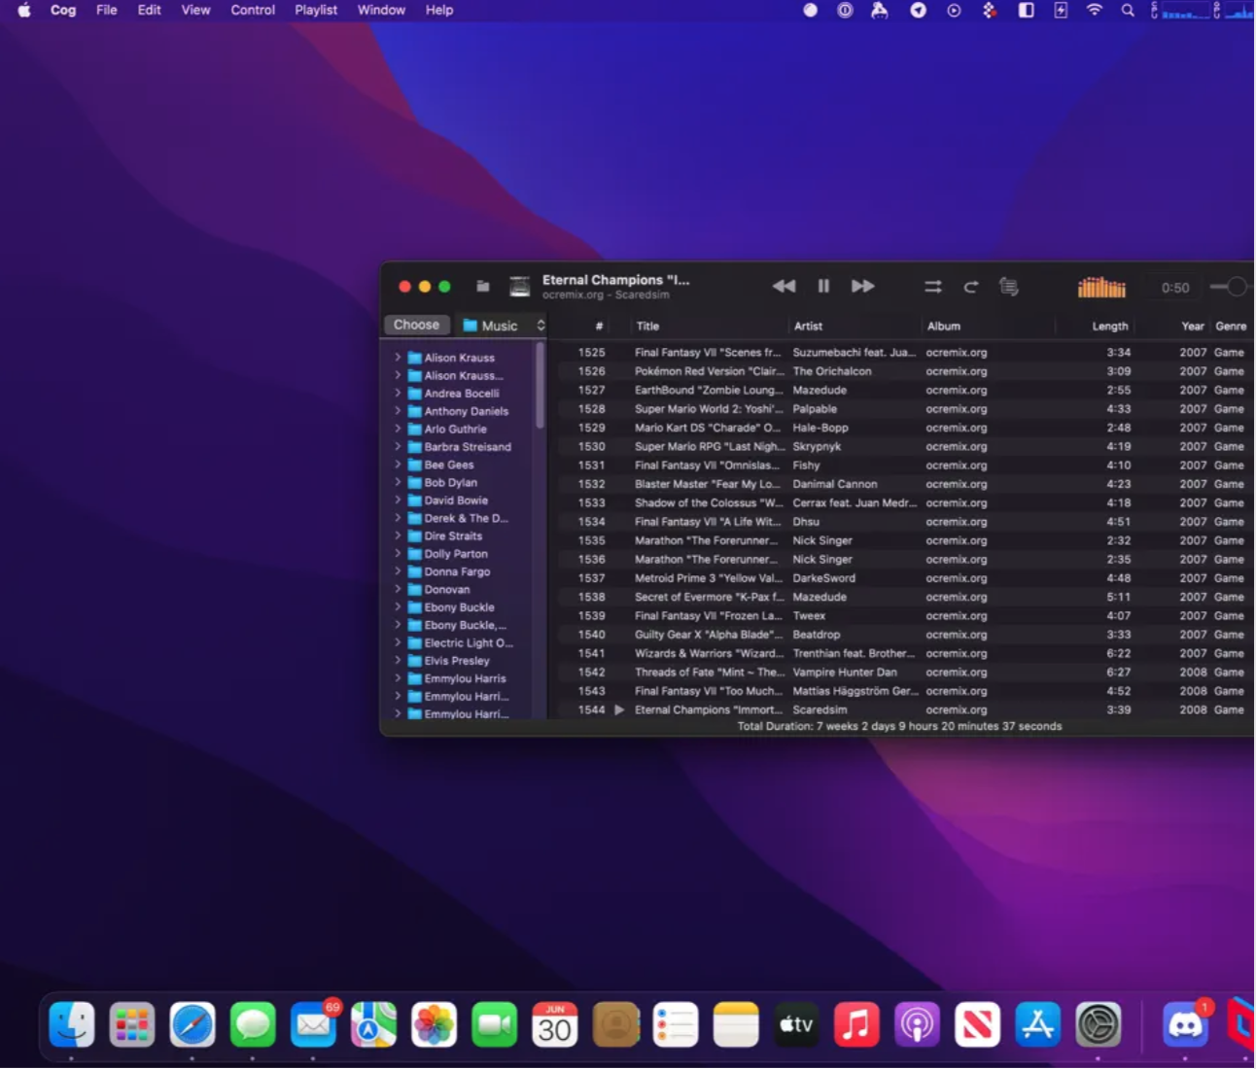Viewport: 1256px width, 1069px height.
Task: Click the orange spectrum visualizer
Action: click(x=1101, y=288)
